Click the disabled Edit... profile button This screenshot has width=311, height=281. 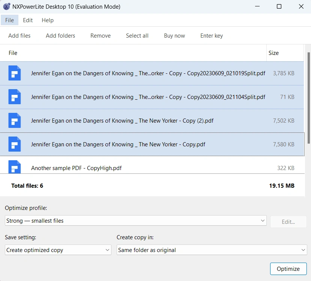[288, 222]
